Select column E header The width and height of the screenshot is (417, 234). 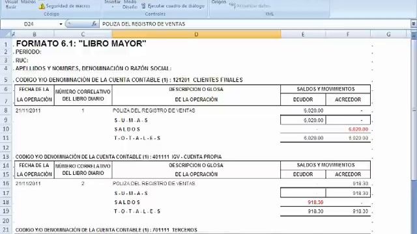[x=303, y=34]
